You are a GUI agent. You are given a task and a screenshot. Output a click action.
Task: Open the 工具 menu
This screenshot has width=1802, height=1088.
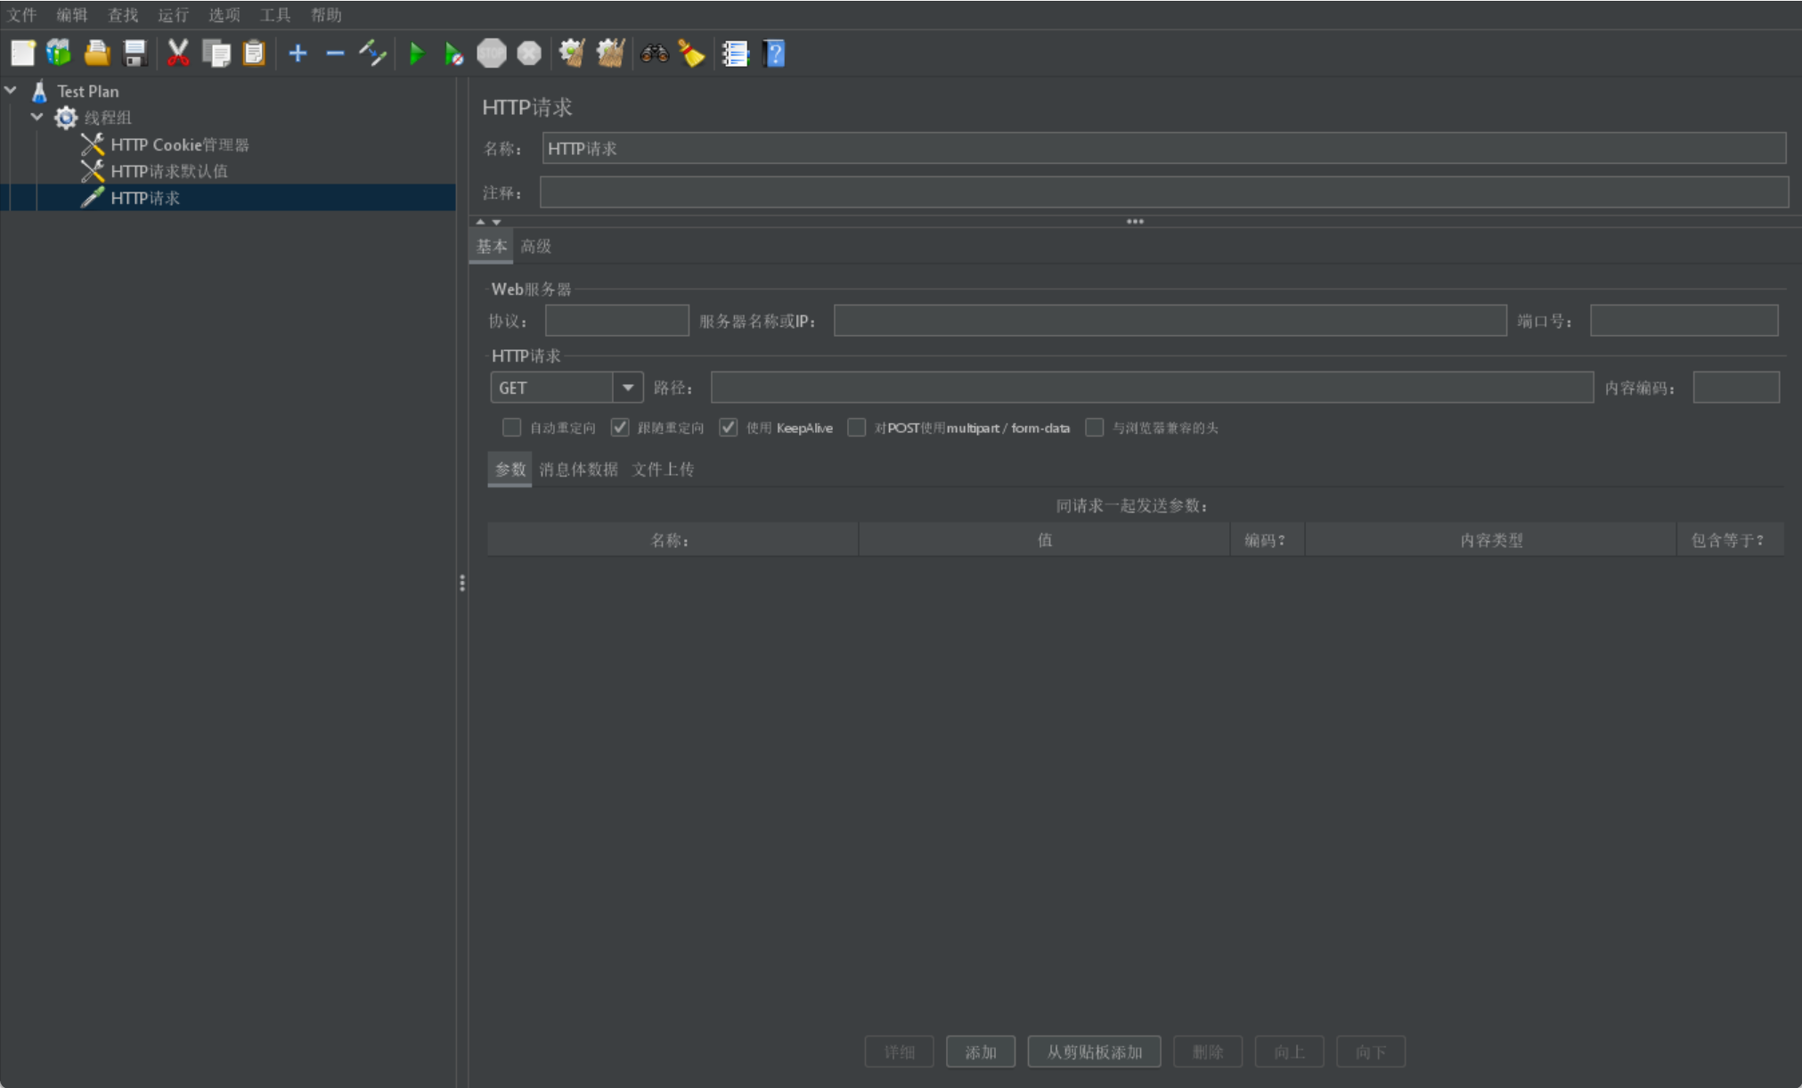pyautogui.click(x=275, y=14)
